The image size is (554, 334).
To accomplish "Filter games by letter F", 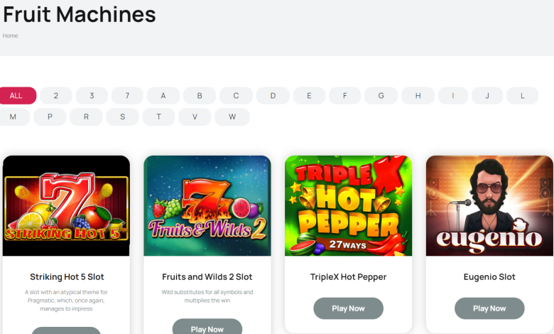I will (x=344, y=96).
